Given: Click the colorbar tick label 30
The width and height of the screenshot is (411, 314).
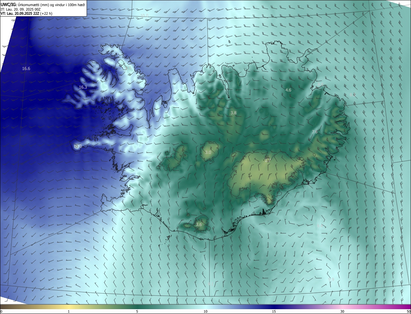Looking at the screenshot, I should tap(342, 312).
